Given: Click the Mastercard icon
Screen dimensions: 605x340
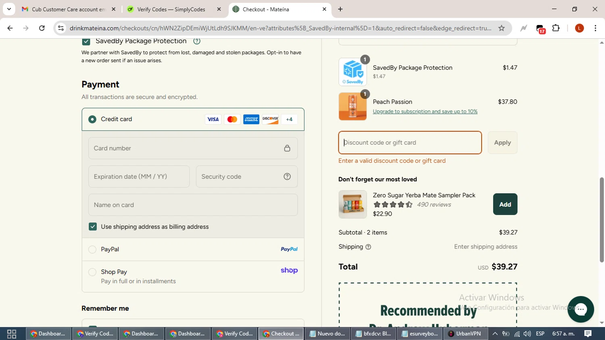Looking at the screenshot, I should click(x=232, y=119).
